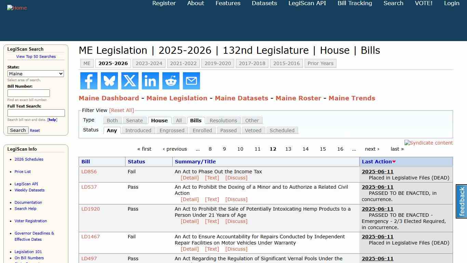Image resolution: width=467 pixels, height=263 pixels.
Task: Share the page via the Bluesky butterfly icon
Action: pos(109,81)
